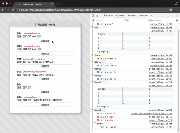Click 设置过滤 button under console.show=test
Image resolution: width=180 pixels, height=133 pixels.
click(x=45, y=41)
